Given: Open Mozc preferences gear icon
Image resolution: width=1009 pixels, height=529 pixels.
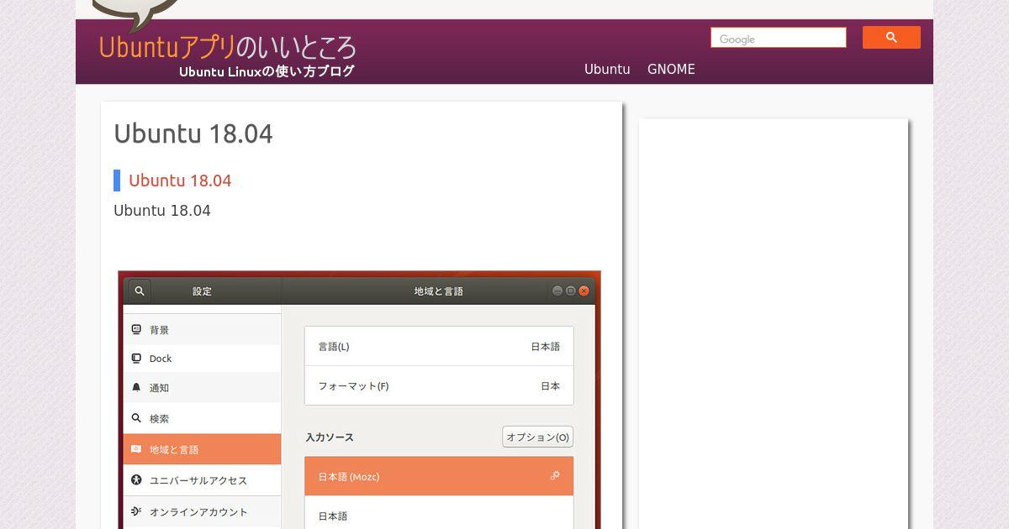Looking at the screenshot, I should tap(555, 475).
